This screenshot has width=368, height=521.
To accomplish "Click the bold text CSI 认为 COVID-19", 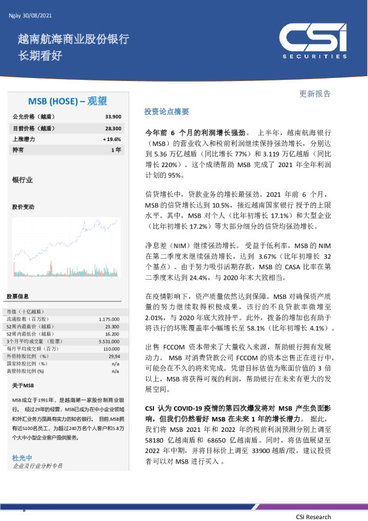I will 238,413.
